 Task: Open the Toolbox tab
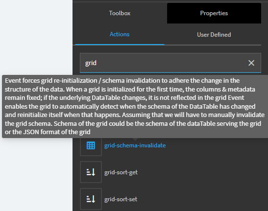(x=120, y=13)
